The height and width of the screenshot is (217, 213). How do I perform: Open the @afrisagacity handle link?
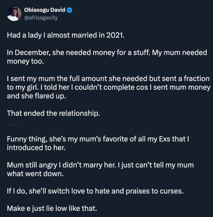click(41, 18)
